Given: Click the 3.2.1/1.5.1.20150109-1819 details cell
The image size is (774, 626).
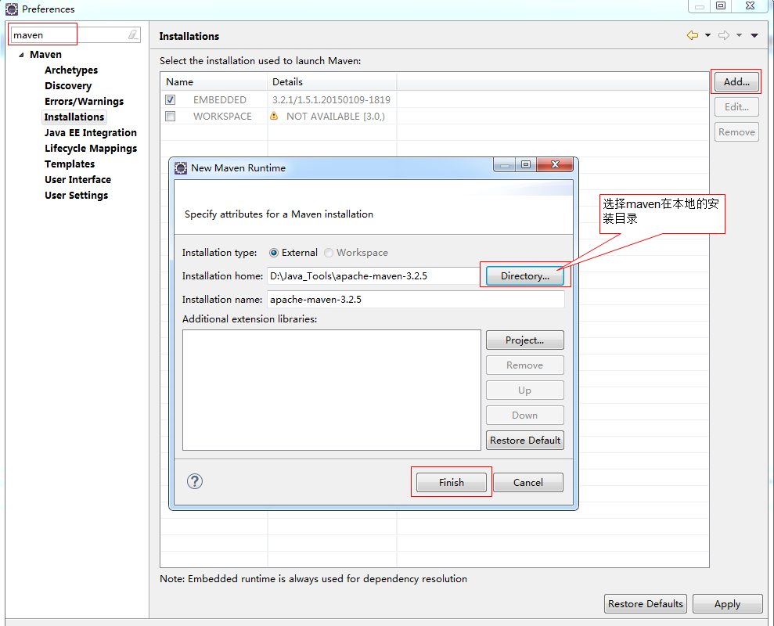Looking at the screenshot, I should [x=331, y=99].
